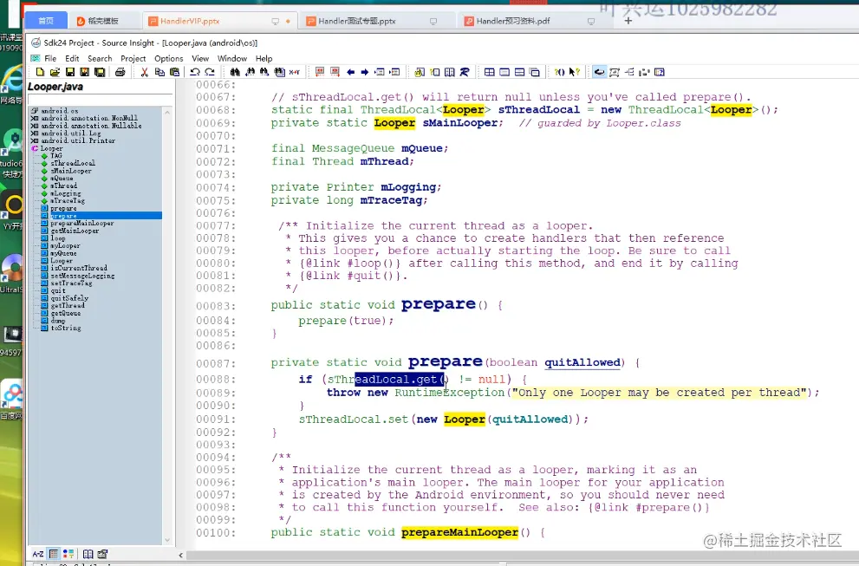Click the Tile windows grid icon

pos(489,72)
